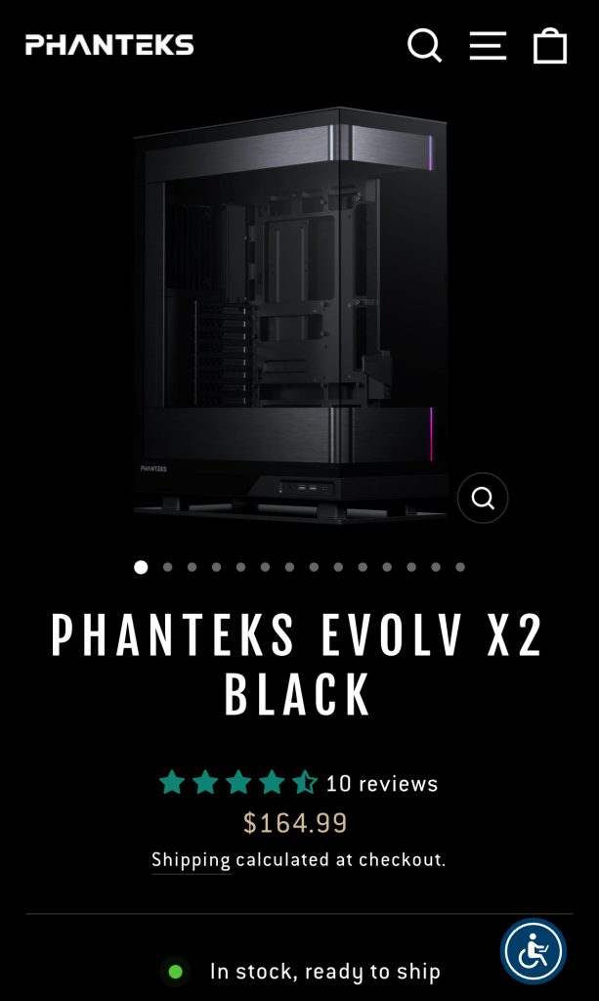Click the Evolv X2 case product image
599x1001 pixels.
[x=290, y=316]
